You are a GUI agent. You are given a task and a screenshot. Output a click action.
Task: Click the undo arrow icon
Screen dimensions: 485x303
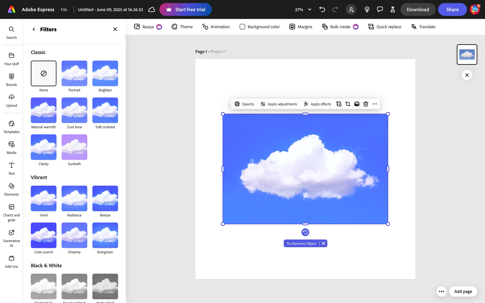[322, 10]
